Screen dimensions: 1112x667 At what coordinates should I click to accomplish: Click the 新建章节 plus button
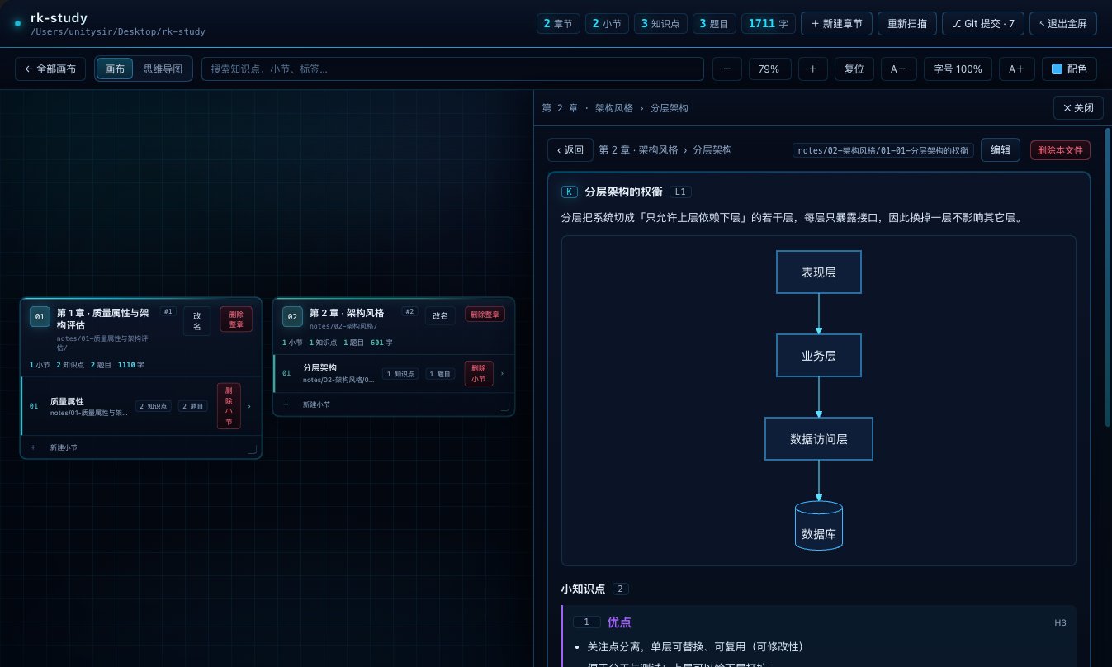point(836,23)
